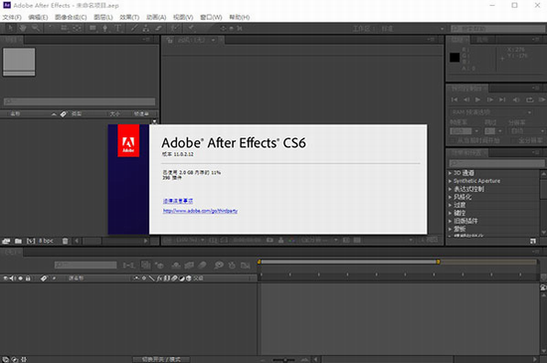The image size is (547, 363).
Task: Select the Hand tool in toolbar
Action: click(23, 28)
